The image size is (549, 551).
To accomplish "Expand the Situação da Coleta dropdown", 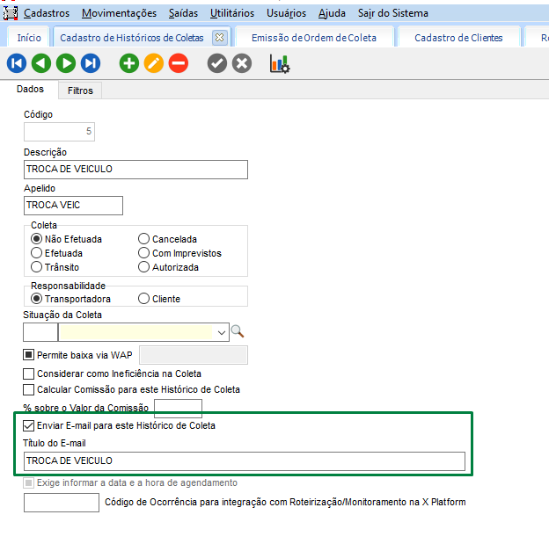I will [222, 332].
